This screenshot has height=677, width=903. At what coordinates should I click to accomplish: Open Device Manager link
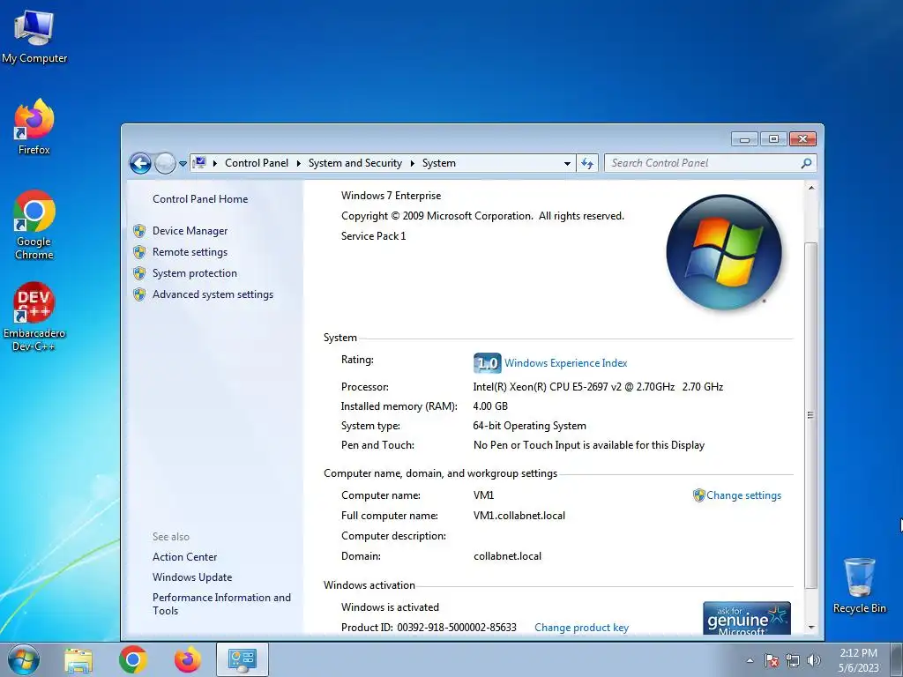pyautogui.click(x=190, y=231)
